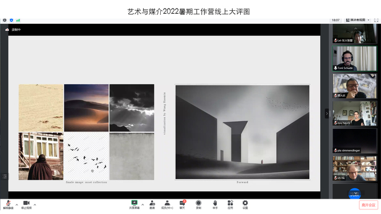The width and height of the screenshot is (381, 214).
Task: Open the Settings gear icon (设置)
Action: [x=245, y=205]
